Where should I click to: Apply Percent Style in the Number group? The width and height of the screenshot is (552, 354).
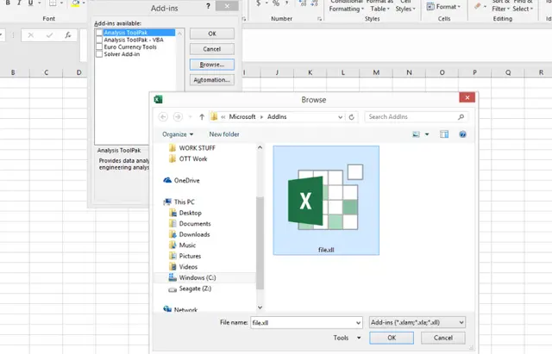tap(276, 3)
